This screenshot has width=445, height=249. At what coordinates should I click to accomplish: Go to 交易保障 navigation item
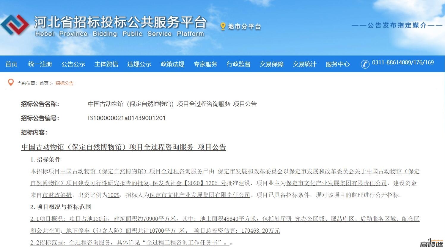271,64
